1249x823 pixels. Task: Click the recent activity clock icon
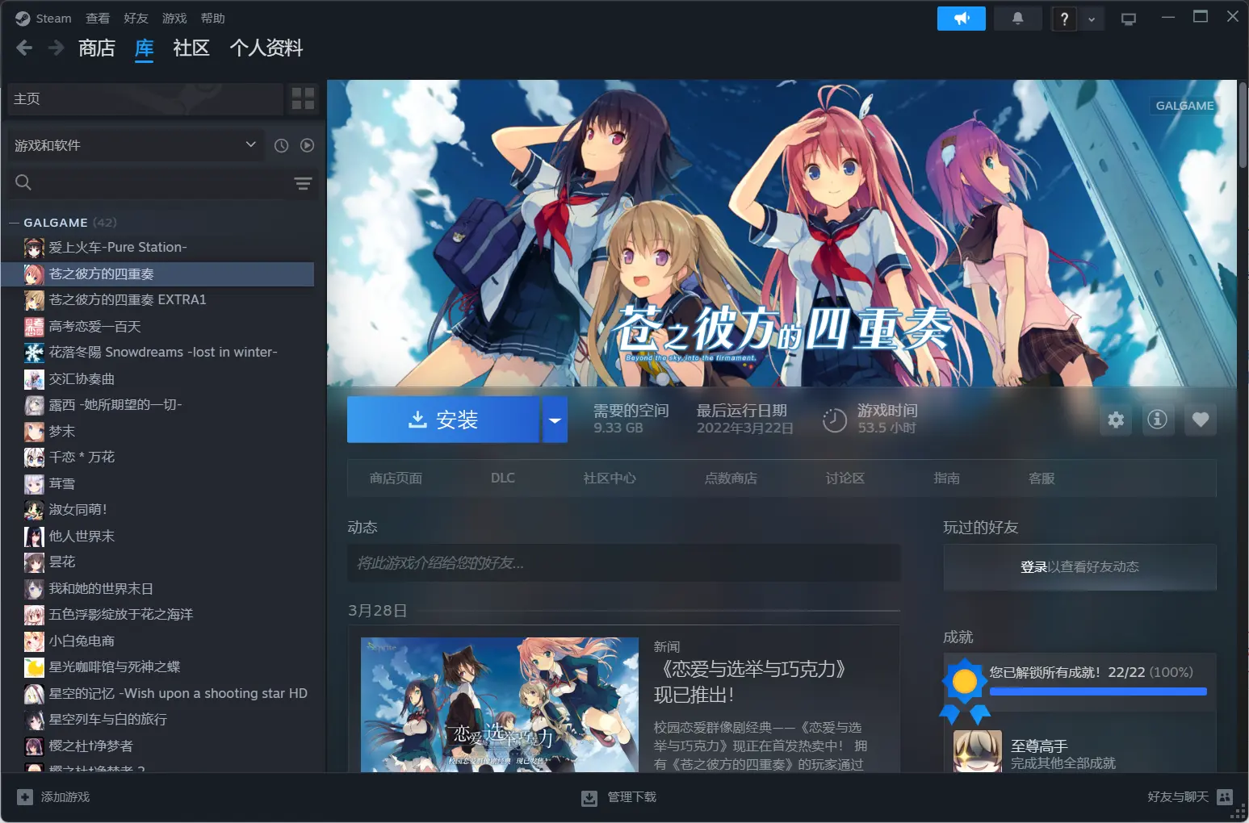pyautogui.click(x=281, y=145)
